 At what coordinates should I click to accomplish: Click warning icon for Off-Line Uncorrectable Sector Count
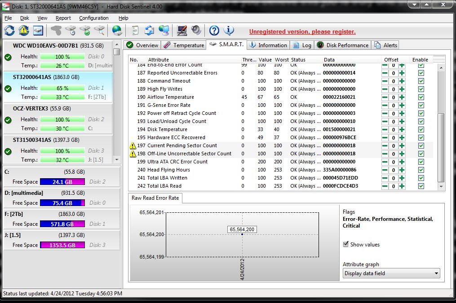tap(133, 154)
